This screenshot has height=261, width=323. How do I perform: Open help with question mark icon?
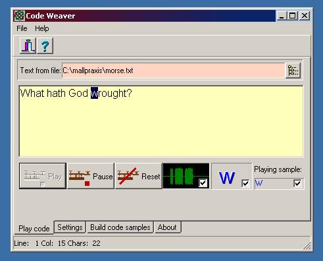pos(45,45)
